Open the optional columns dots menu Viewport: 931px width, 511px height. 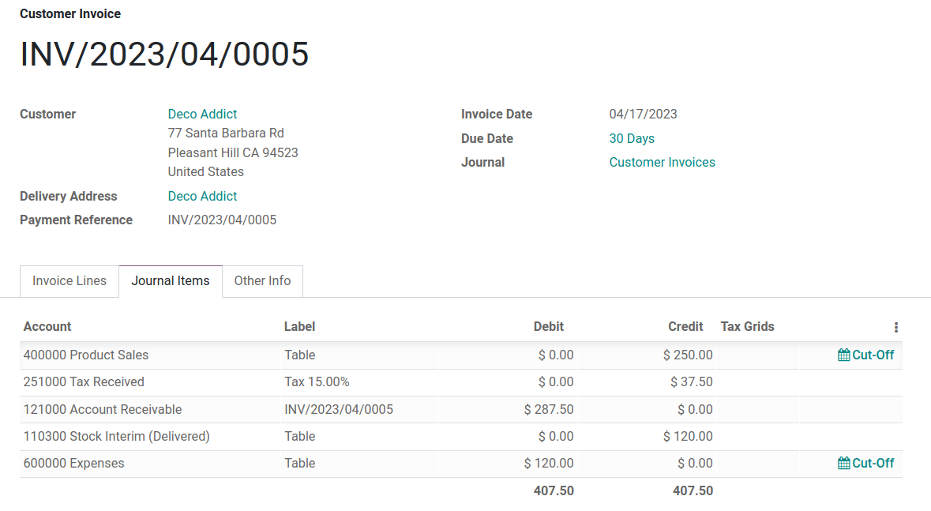pos(895,326)
